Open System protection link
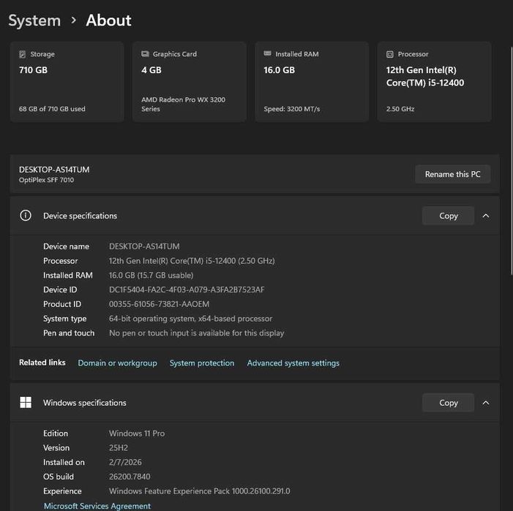Image resolution: width=513 pixels, height=511 pixels. click(202, 363)
